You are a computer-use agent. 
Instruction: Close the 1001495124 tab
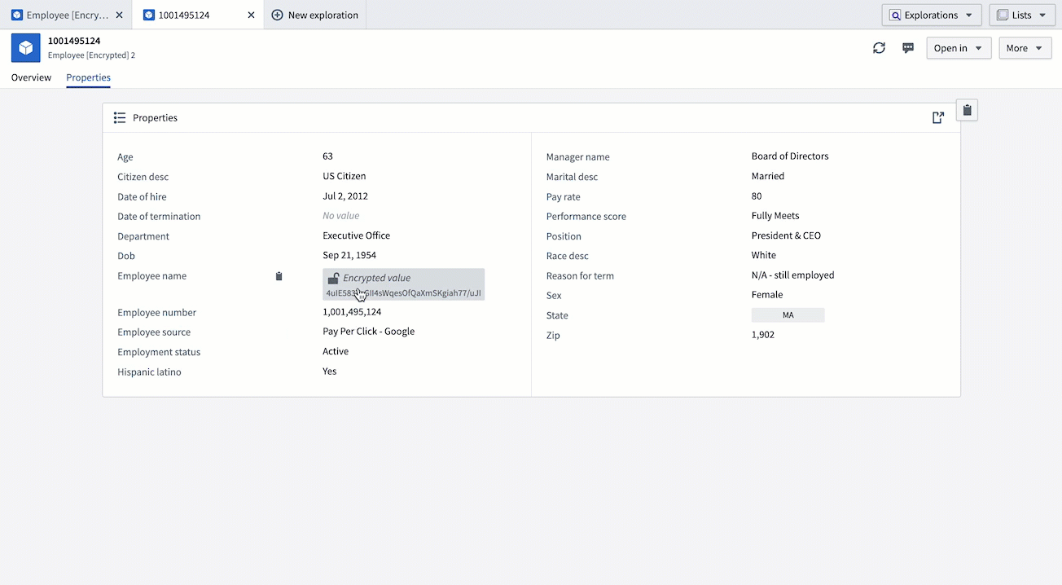251,15
